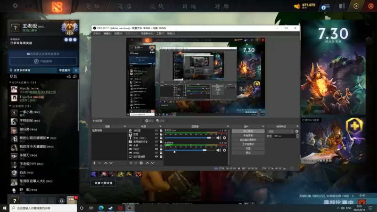The image size is (377, 212).
Task: Remove selected scene with minus icon
Action: tap(99, 163)
